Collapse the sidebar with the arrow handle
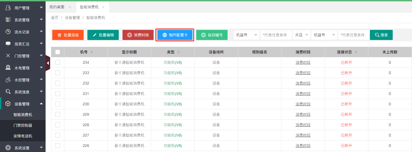Image resolution: width=412 pixels, height=152 pixels. (x=48, y=63)
